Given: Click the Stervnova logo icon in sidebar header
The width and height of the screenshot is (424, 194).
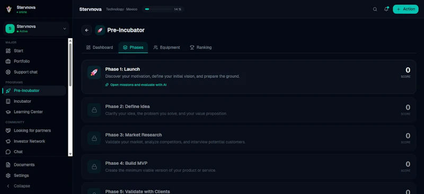Looking at the screenshot, I should point(9,10).
